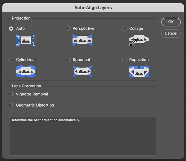Click the Auto label text
The image size is (186, 161).
point(20,28)
